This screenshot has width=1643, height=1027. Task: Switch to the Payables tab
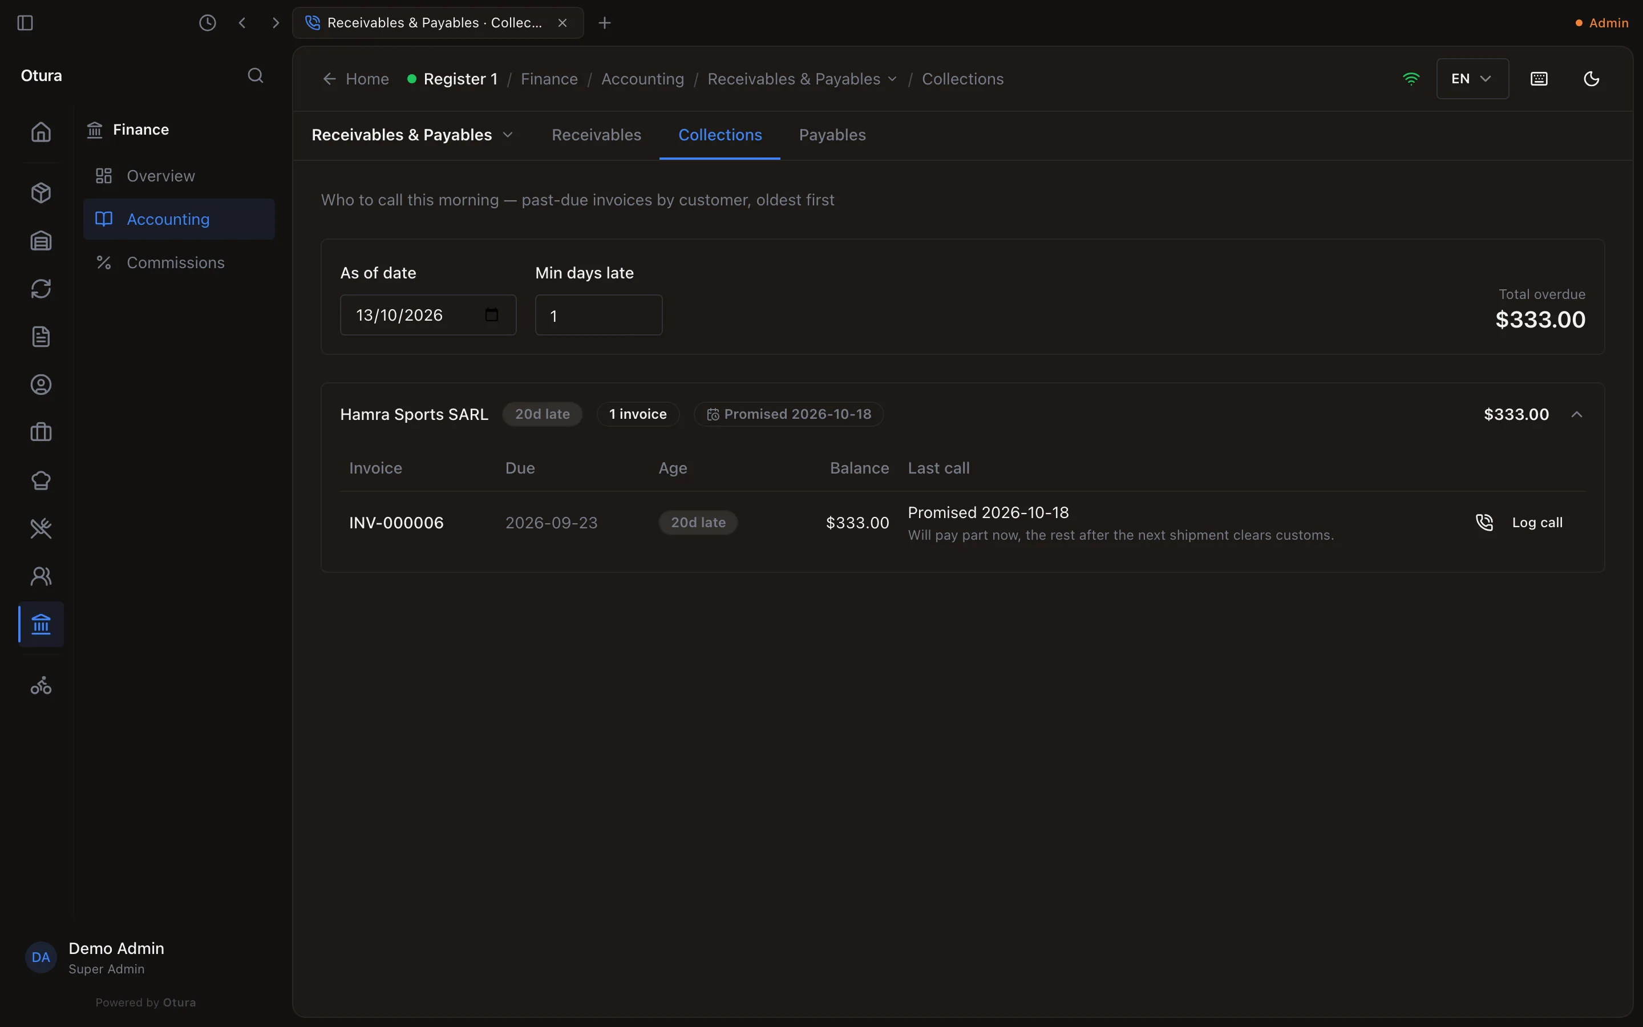click(x=832, y=135)
